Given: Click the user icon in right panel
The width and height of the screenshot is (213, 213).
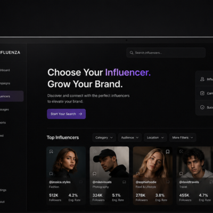Looking at the screenshot, I should [202, 79].
